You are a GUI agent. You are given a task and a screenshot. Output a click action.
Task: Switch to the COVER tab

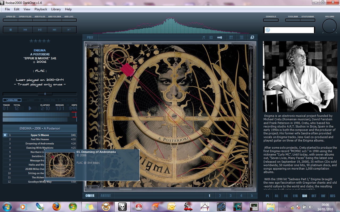tap(90, 196)
